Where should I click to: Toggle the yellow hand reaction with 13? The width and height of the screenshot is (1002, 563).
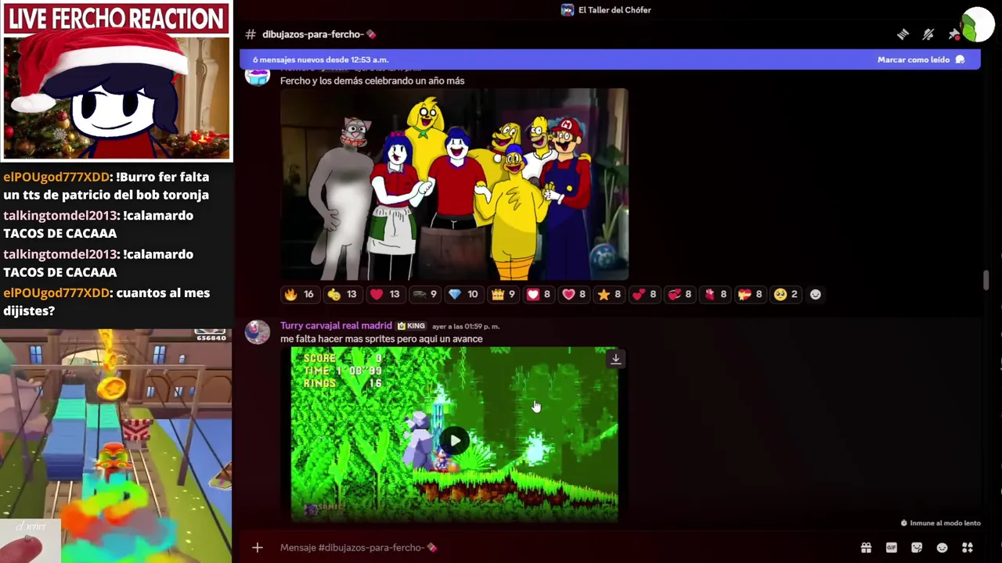click(x=342, y=294)
